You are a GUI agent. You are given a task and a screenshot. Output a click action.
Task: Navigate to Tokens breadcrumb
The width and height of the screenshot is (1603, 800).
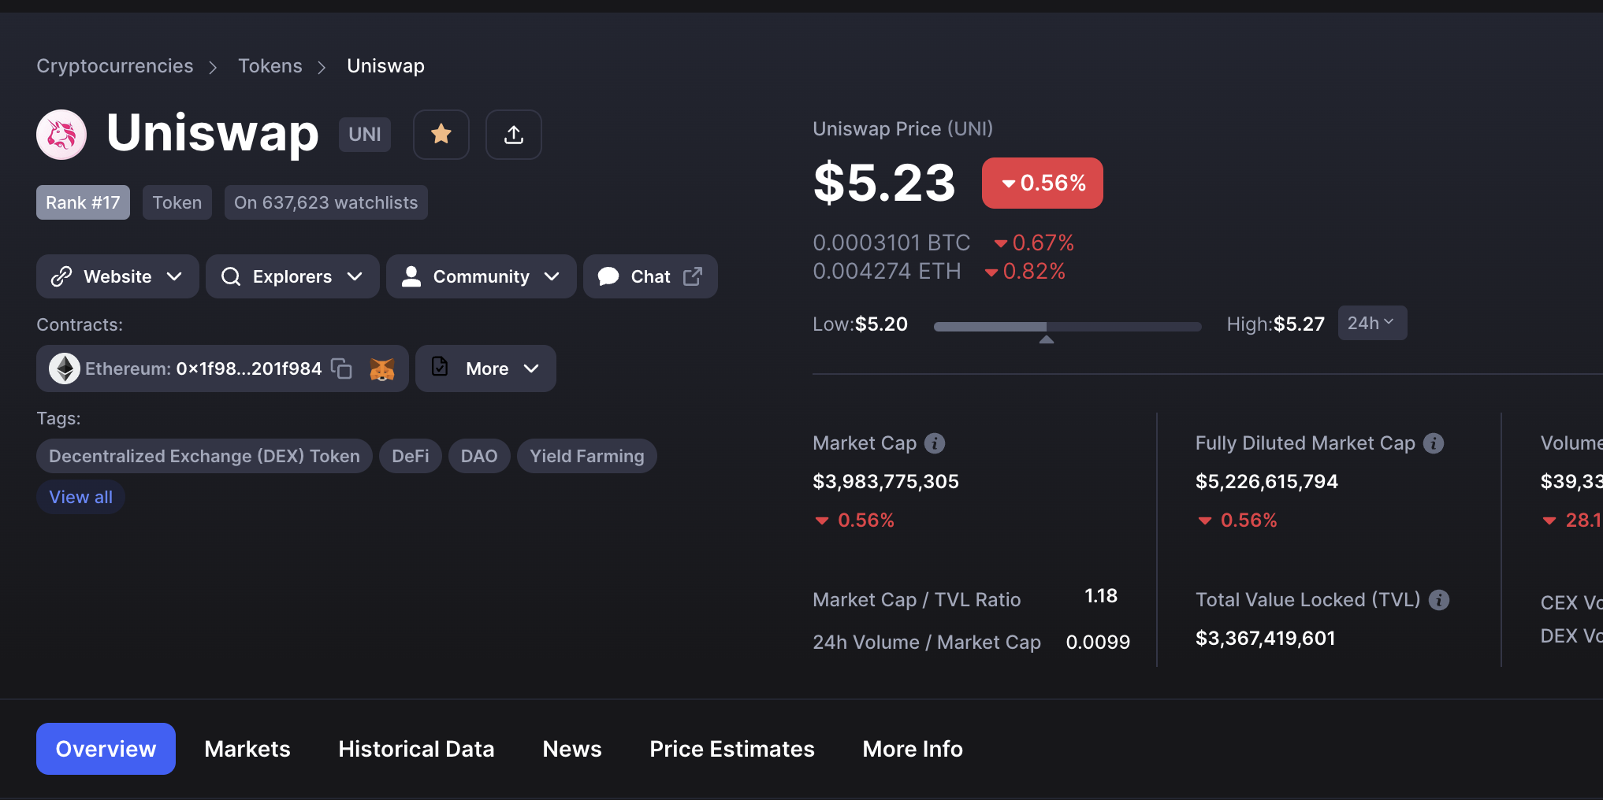pos(270,66)
